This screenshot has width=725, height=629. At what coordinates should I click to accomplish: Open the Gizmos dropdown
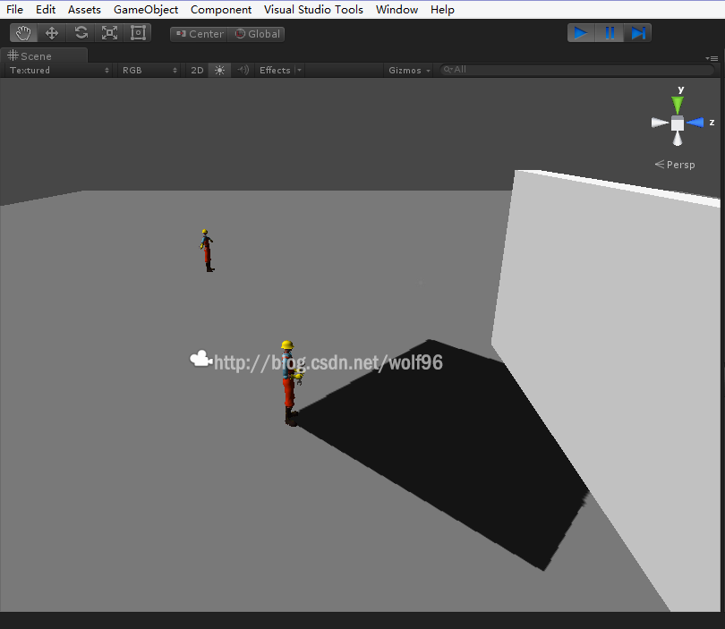409,71
